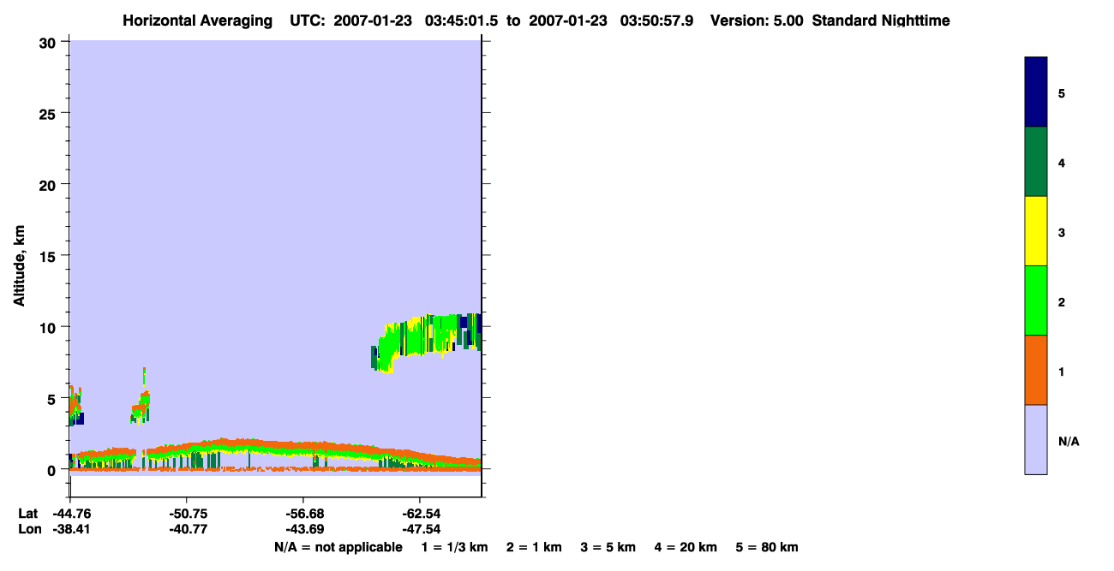This screenshot has width=1114, height=571.
Task: Click the '3 = 5 km' legend text
Action: (x=608, y=547)
